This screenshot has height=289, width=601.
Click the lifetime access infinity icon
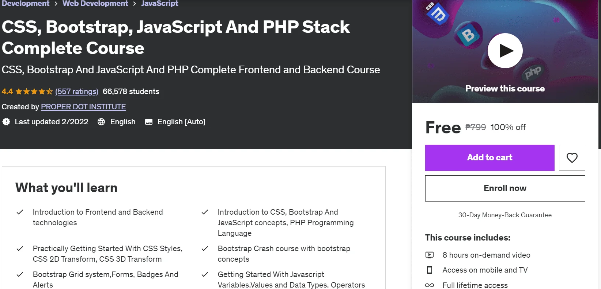click(430, 285)
